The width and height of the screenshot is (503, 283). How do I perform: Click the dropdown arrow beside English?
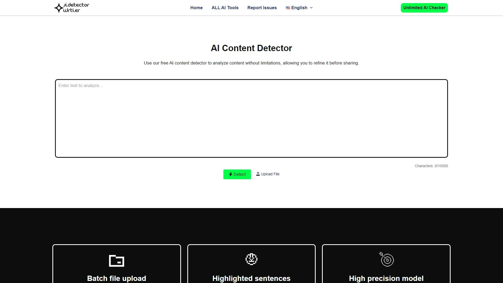pos(311,8)
